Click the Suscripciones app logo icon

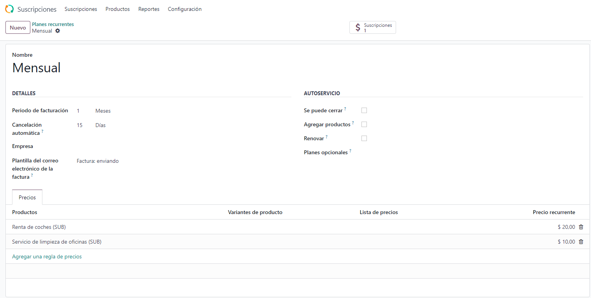[x=9, y=9]
